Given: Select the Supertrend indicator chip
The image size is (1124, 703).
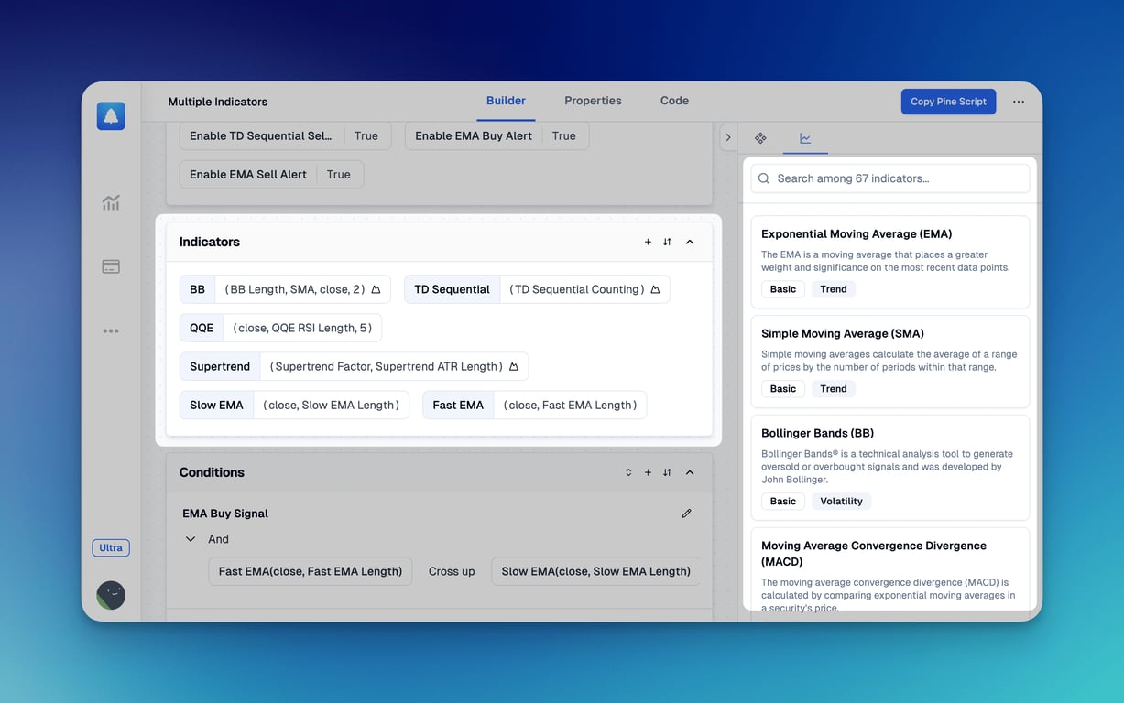Looking at the screenshot, I should tap(220, 367).
